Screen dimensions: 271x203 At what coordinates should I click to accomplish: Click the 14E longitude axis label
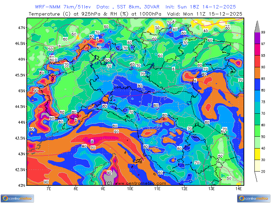pos(238,188)
